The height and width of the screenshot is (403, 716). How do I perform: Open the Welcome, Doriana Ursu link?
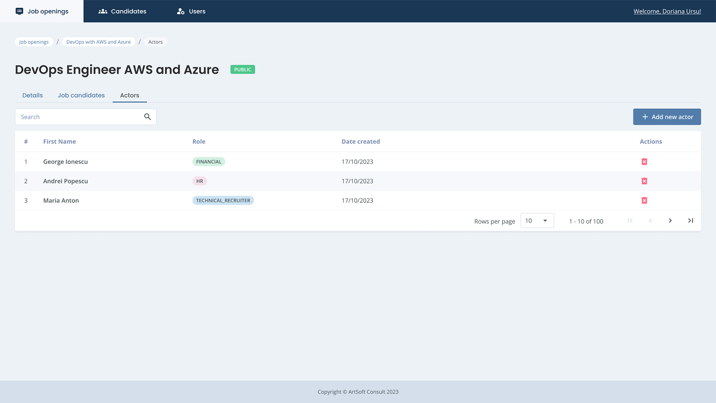click(x=667, y=11)
